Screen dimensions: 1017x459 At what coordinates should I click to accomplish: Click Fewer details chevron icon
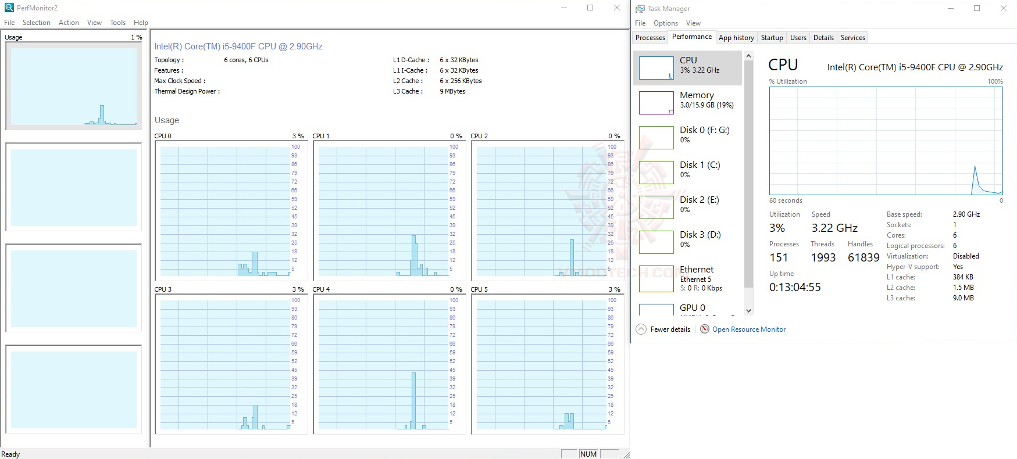(x=641, y=329)
